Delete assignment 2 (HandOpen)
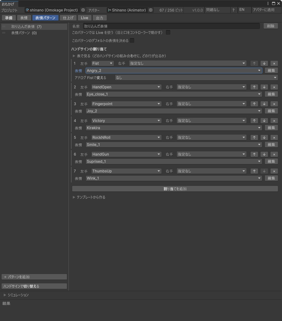Image resolution: width=282 pixels, height=321 pixels. coord(274,87)
